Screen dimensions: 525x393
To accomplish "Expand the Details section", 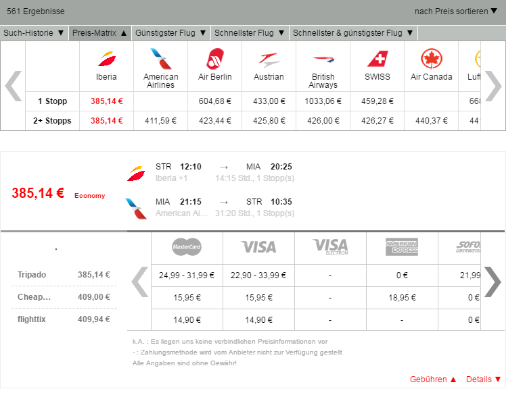I will (484, 379).
